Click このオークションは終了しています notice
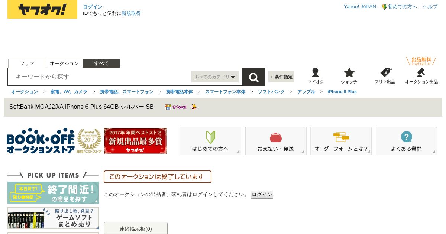 pos(158,177)
